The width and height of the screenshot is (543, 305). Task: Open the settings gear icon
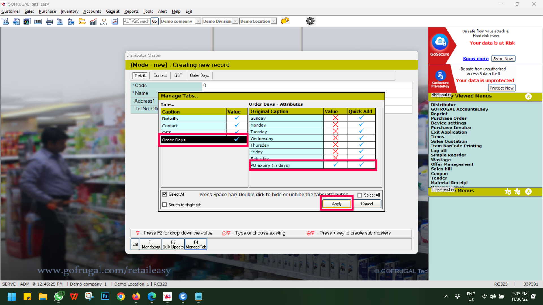[x=310, y=21]
